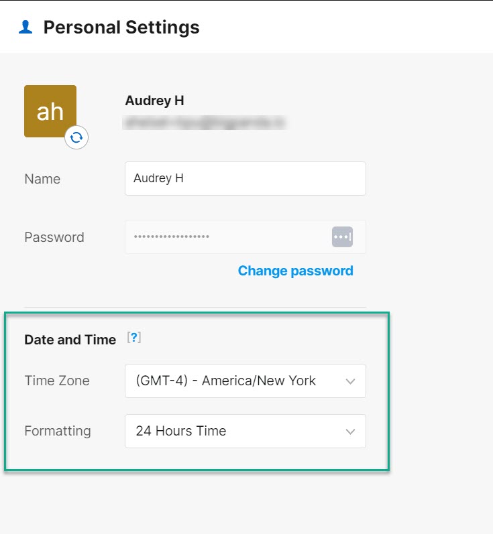Select the '24 Hours Time' value text

(x=181, y=431)
